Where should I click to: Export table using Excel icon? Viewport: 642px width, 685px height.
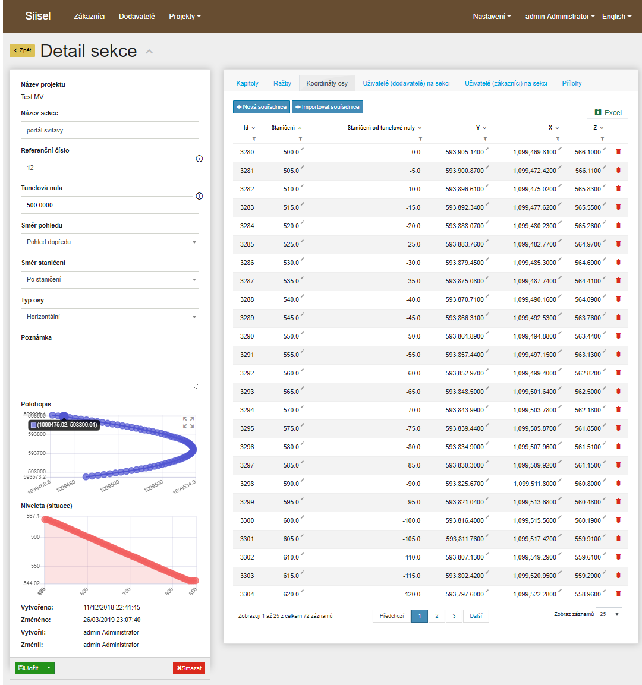click(x=598, y=112)
